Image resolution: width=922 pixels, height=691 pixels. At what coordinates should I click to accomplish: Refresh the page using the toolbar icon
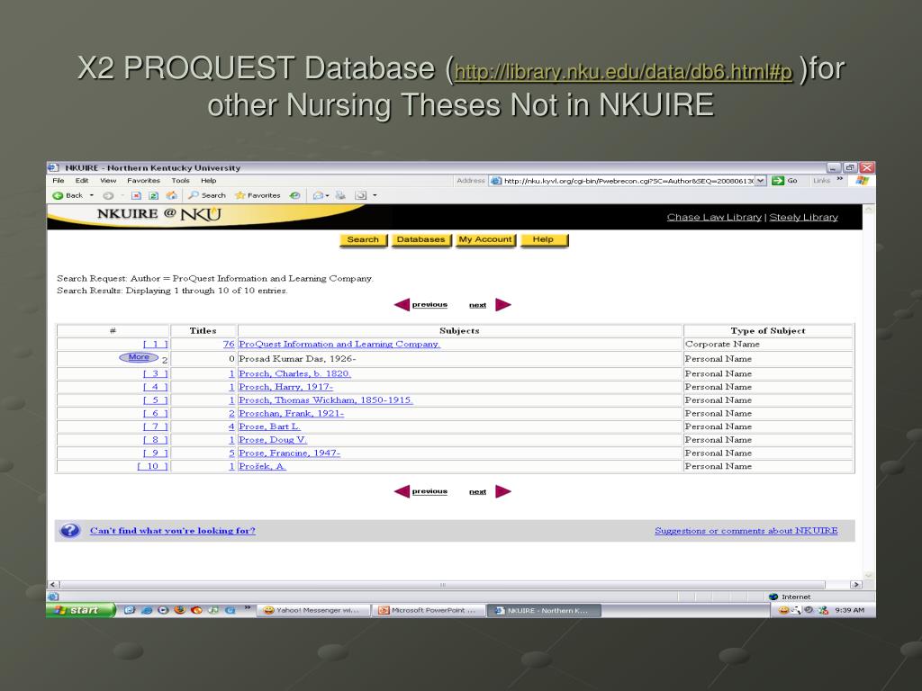coord(153,195)
